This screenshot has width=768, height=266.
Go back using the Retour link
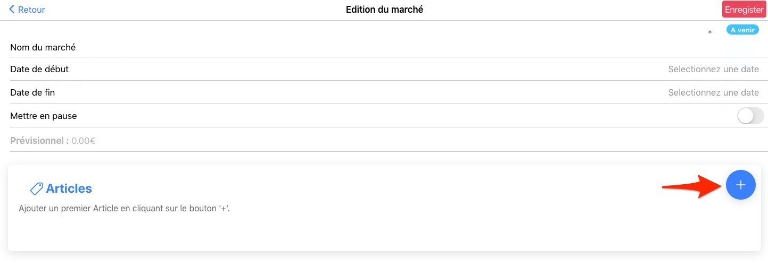coord(31,10)
